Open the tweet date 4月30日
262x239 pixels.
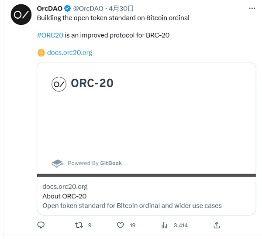pyautogui.click(x=121, y=8)
